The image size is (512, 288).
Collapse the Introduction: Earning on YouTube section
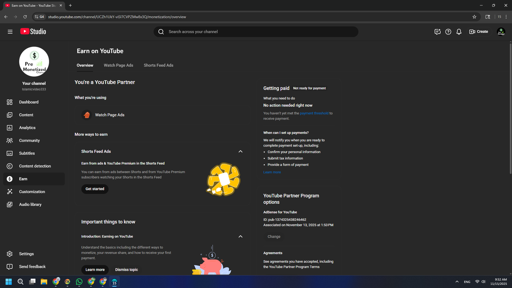(x=241, y=236)
